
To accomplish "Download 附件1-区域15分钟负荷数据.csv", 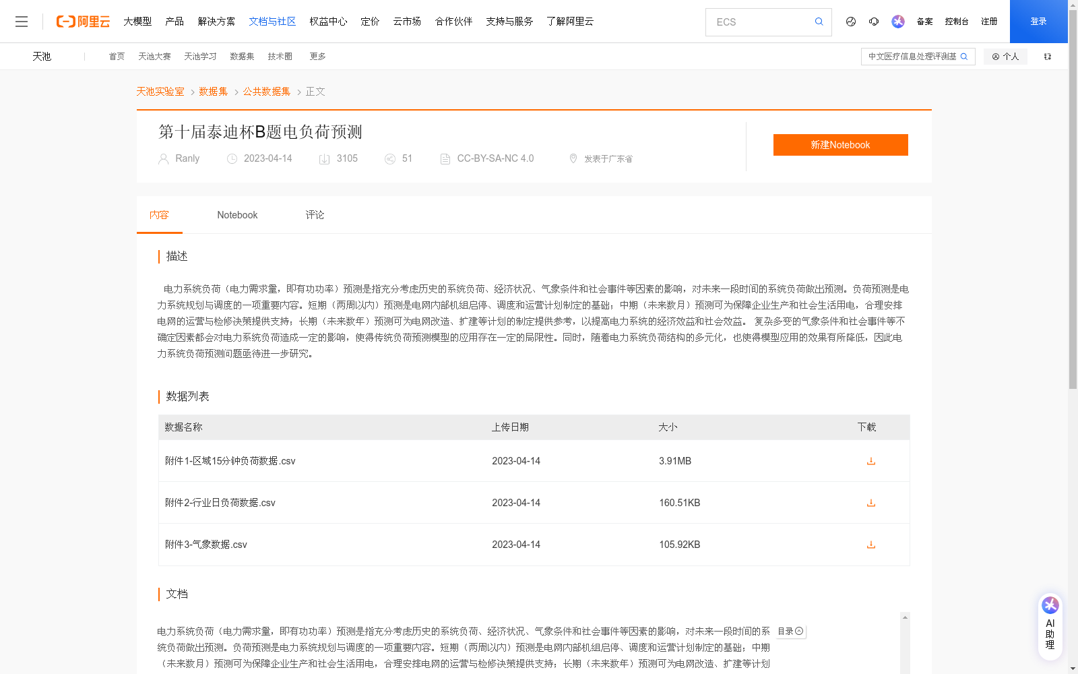I will (x=870, y=461).
